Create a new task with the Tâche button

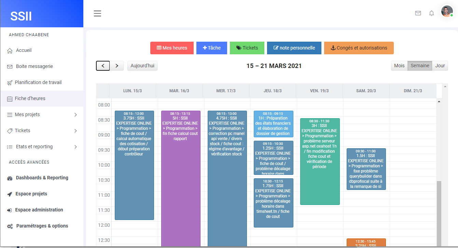pos(211,48)
